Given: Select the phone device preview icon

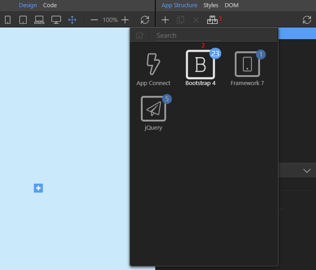Looking at the screenshot, I should coord(8,20).
